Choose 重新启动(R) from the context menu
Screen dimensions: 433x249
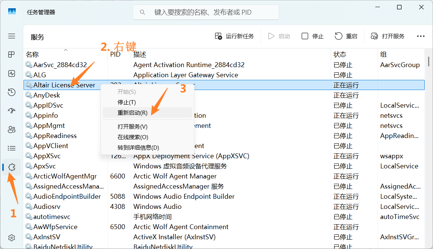tap(132, 113)
